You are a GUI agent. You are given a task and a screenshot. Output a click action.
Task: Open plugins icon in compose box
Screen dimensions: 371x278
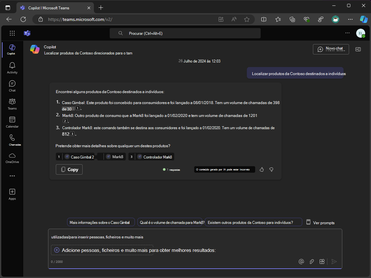[x=322, y=262]
